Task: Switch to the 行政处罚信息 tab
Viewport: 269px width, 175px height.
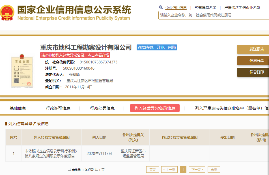Action: coord(102,108)
